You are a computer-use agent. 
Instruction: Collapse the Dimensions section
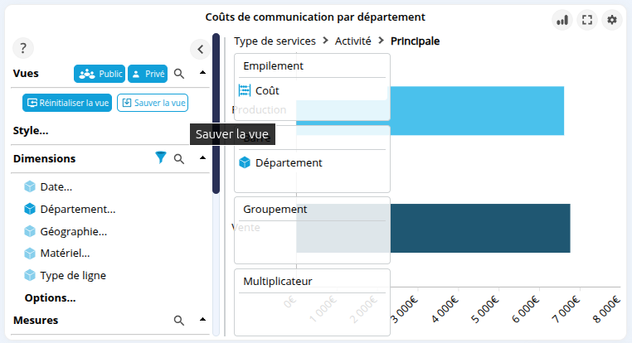pos(202,158)
